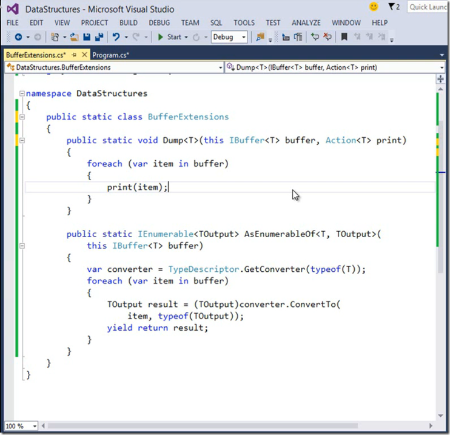The image size is (450, 435).
Task: Open the Undo history dropdown arrow
Action: [126, 38]
